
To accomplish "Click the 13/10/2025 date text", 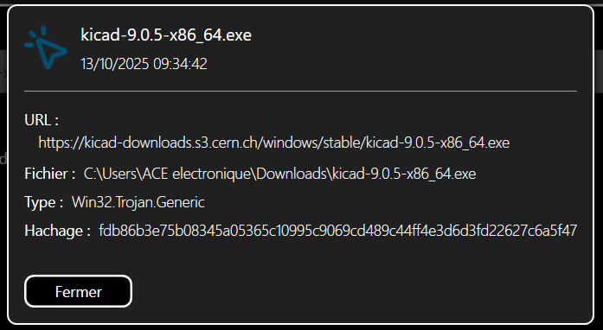I will 114,64.
